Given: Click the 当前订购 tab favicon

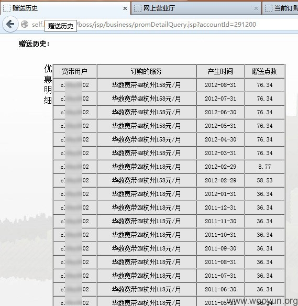Looking at the screenshot, I should [x=269, y=8].
